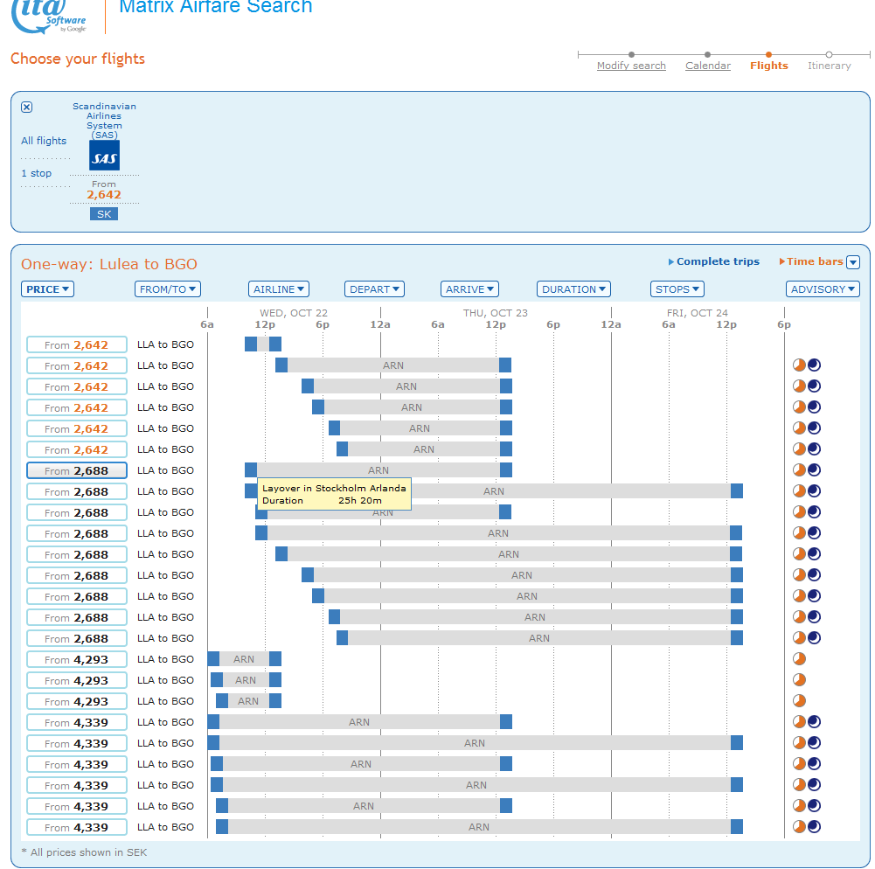Image resolution: width=875 pixels, height=869 pixels.
Task: Click the Stockholm Arlanda layover tooltip
Action: click(334, 494)
